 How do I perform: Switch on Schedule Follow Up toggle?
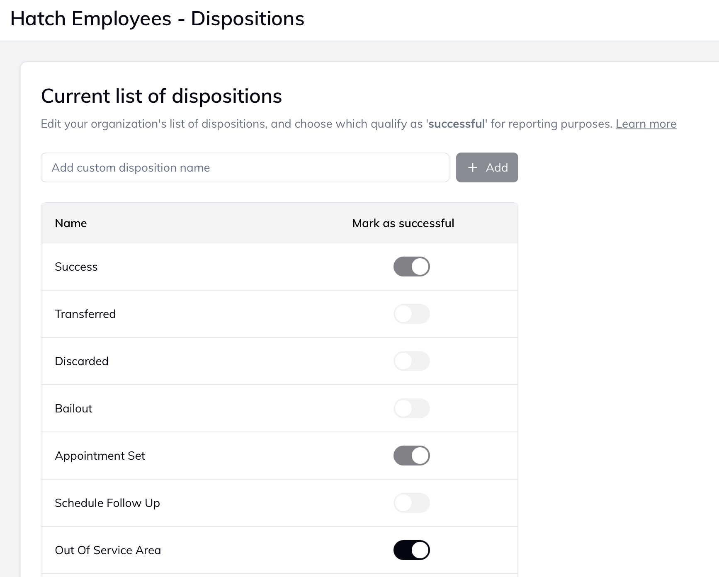[x=411, y=503]
